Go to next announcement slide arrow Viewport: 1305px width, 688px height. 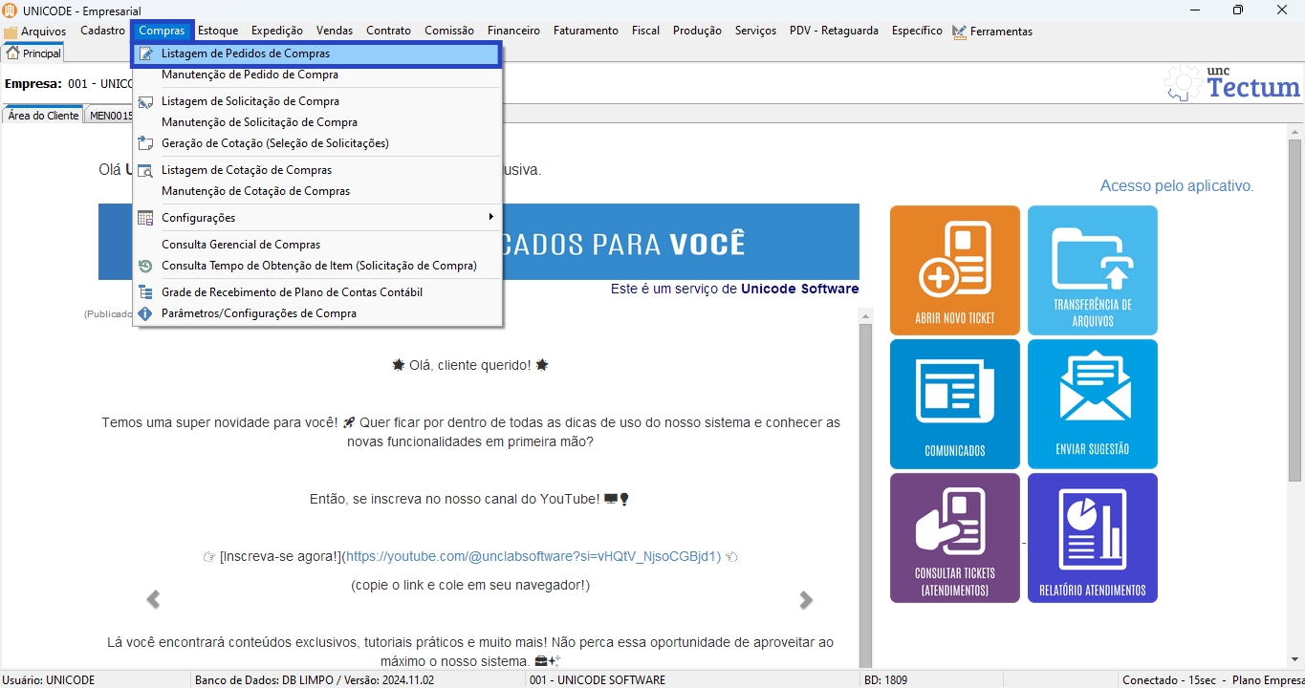[806, 600]
